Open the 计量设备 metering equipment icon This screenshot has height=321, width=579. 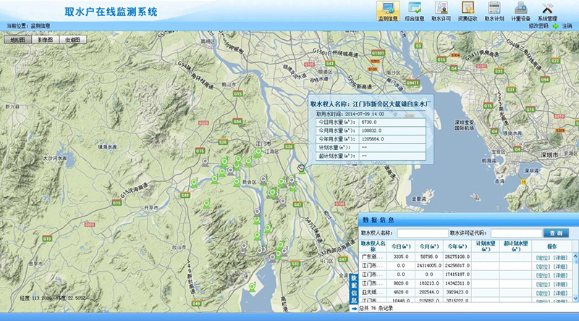[521, 10]
